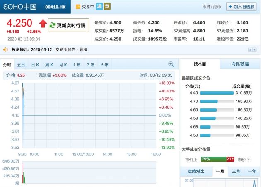Switch to the 周K chart tab
The width and height of the screenshot is (261, 187).
click(x=49, y=65)
